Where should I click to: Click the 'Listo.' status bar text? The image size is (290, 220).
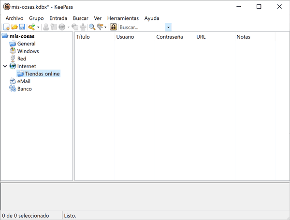pos(70,216)
